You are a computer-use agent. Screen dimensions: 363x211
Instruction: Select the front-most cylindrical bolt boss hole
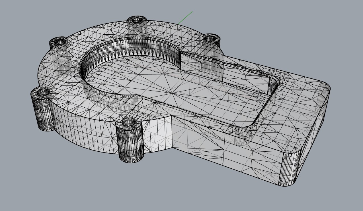[129, 123]
